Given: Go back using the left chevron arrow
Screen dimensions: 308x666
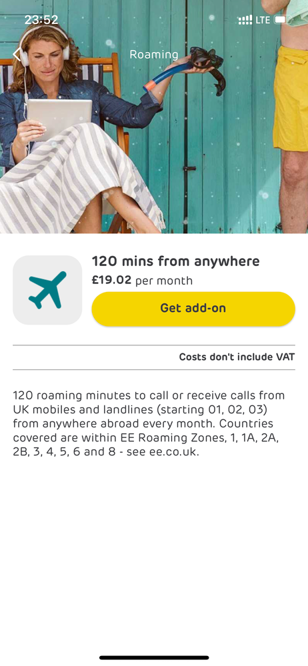Looking at the screenshot, I should [x=16, y=55].
